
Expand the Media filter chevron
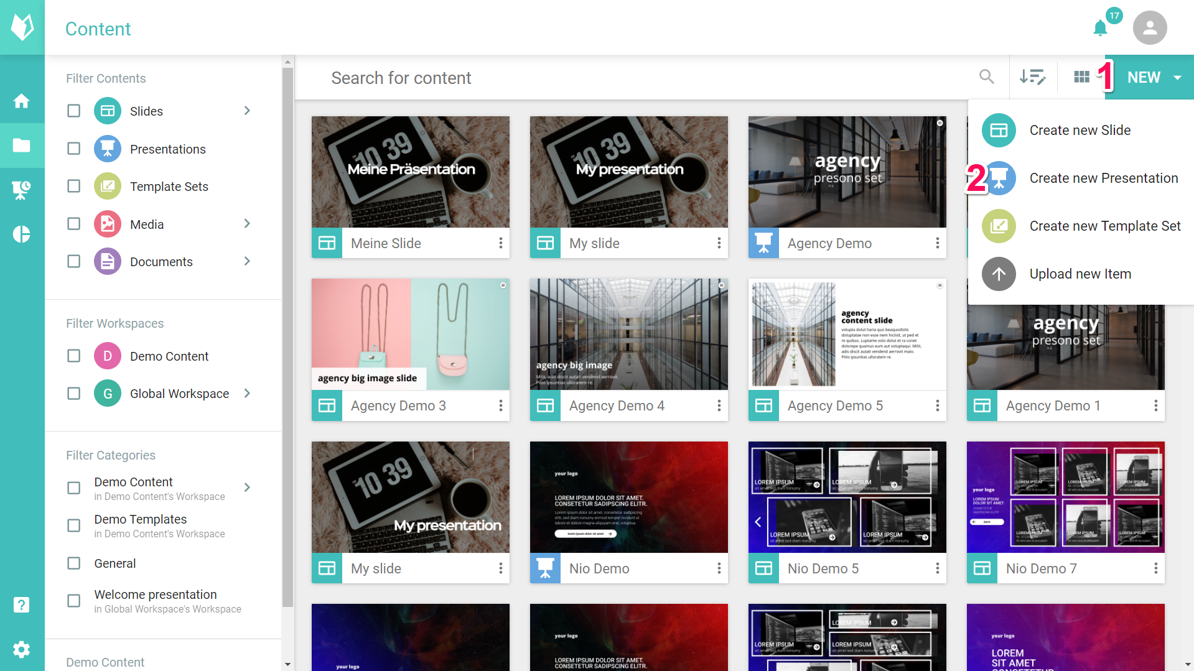pyautogui.click(x=247, y=224)
